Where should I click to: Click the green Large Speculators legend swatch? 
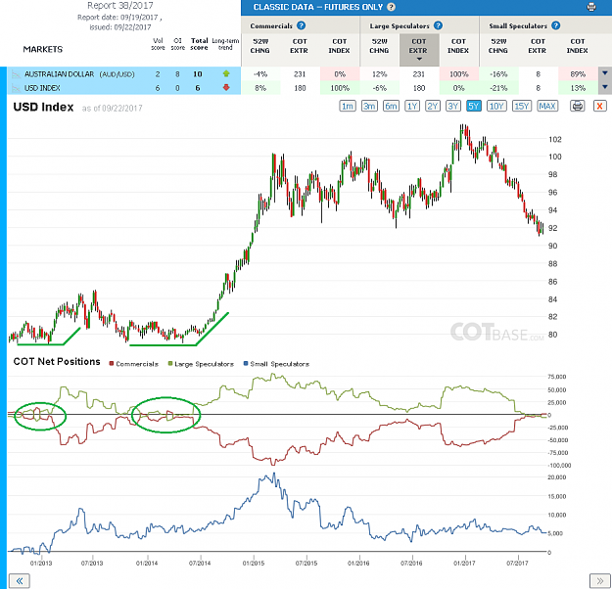[170, 364]
